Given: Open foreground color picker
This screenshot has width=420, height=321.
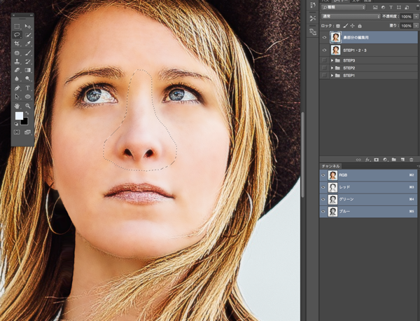Looking at the screenshot, I should pos(19,116).
